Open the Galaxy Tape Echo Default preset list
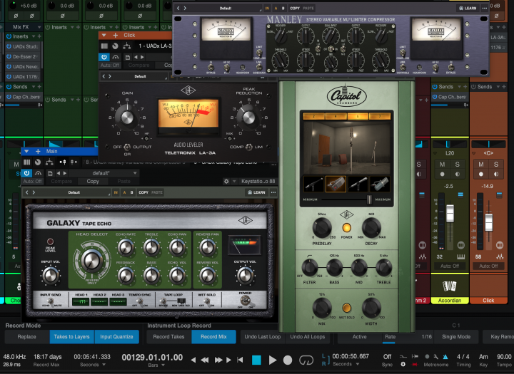The image size is (514, 374). 74,192
